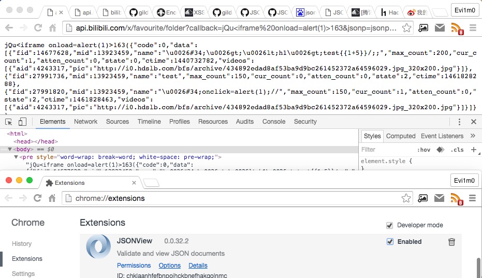Open the mail extension icon in top toolbar

(440, 28)
